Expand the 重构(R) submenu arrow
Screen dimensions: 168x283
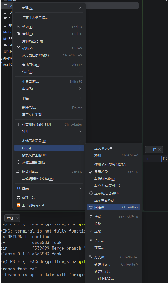80,88
